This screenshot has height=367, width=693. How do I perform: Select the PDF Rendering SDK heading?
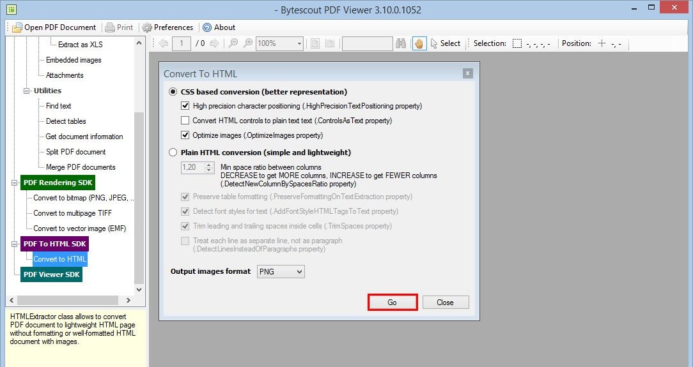pos(58,183)
